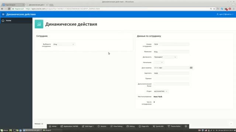
Task: Click the Число сотрудников value 3
Action: 154,102
